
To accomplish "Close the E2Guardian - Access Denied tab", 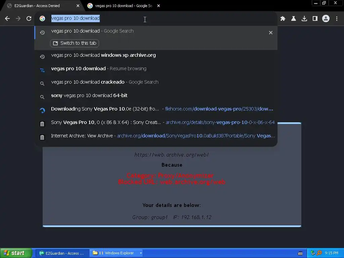I will (x=78, y=6).
